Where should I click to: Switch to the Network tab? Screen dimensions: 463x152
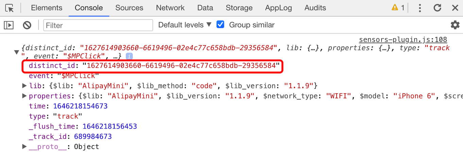click(x=170, y=8)
